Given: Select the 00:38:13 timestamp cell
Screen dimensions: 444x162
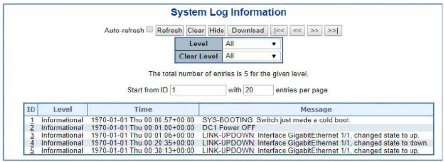Looking at the screenshot, I should coord(143,150).
